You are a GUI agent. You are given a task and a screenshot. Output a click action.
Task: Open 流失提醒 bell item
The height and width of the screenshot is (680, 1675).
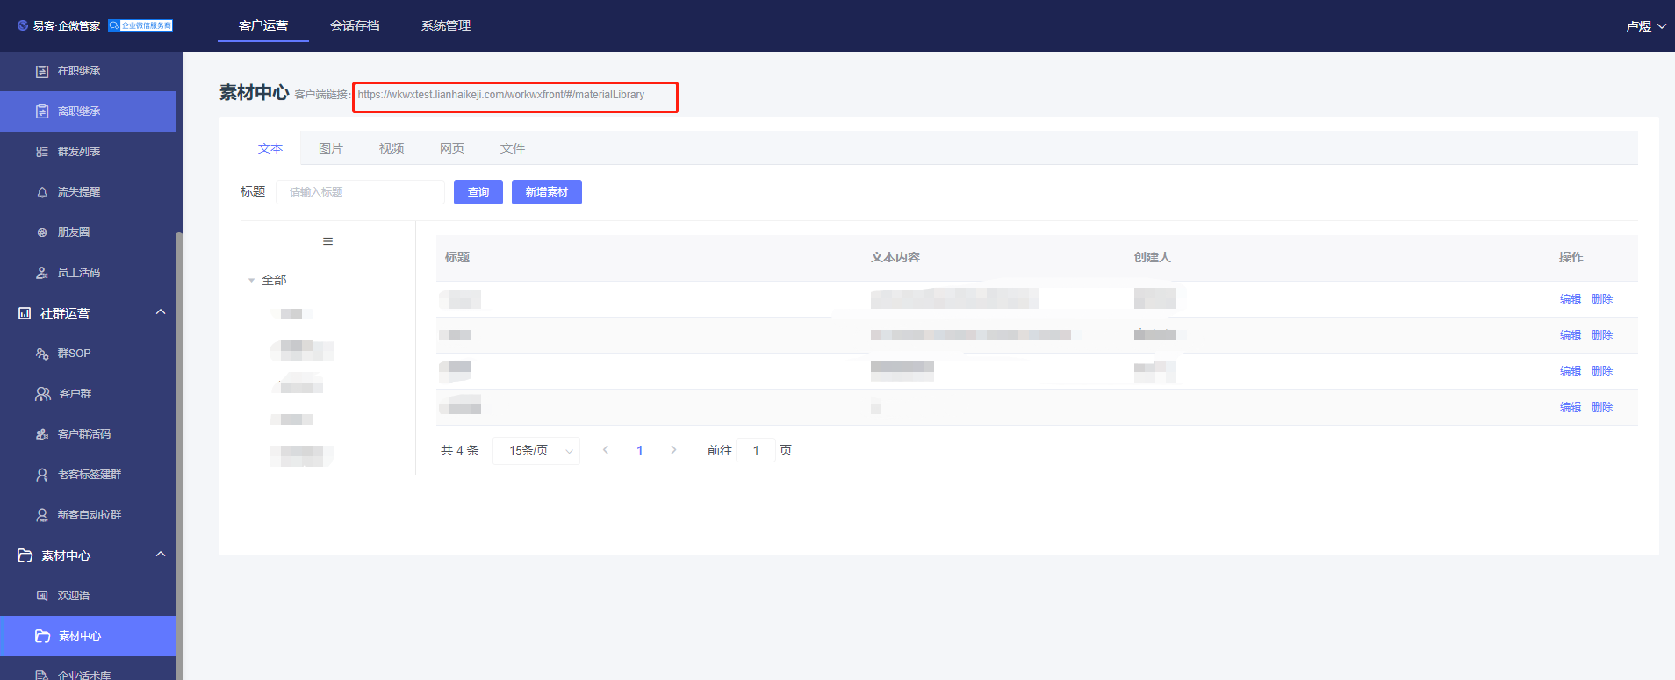point(88,192)
